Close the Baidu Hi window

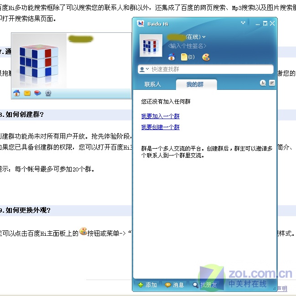tap(272, 23)
